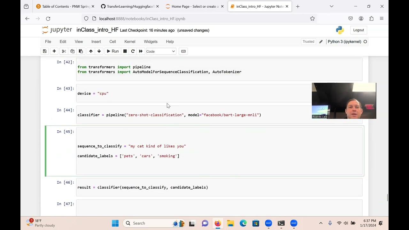Open the Cell menu
The height and width of the screenshot is (230, 409).
tap(112, 42)
